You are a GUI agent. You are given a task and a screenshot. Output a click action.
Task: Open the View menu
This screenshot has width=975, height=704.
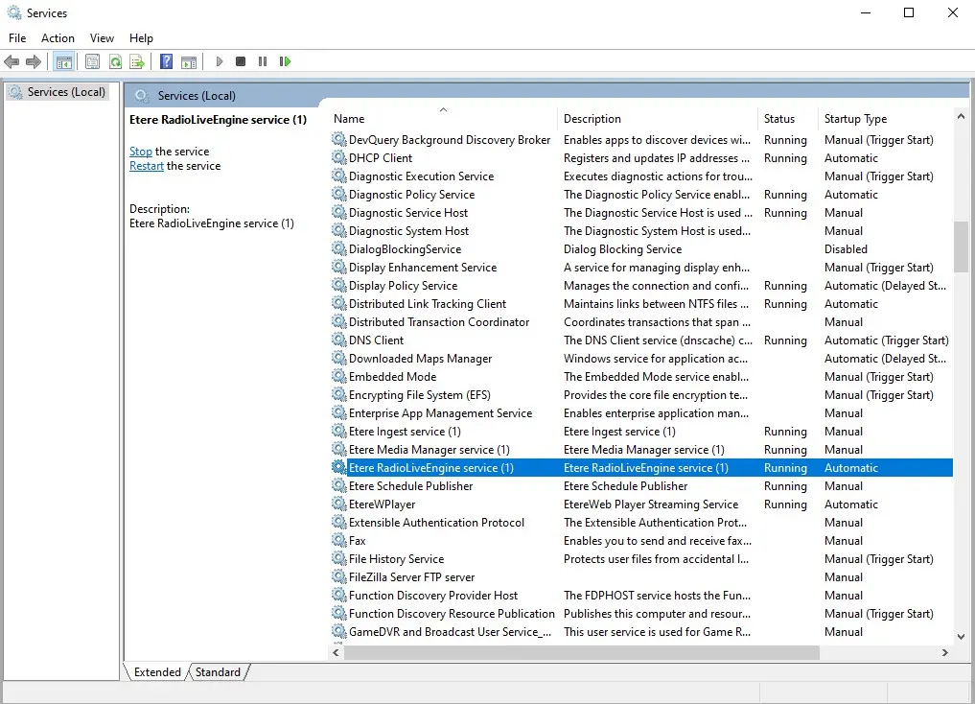102,38
